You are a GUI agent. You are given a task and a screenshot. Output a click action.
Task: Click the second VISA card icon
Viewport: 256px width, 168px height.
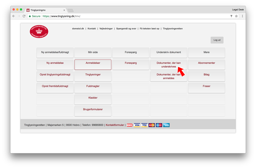145,125
